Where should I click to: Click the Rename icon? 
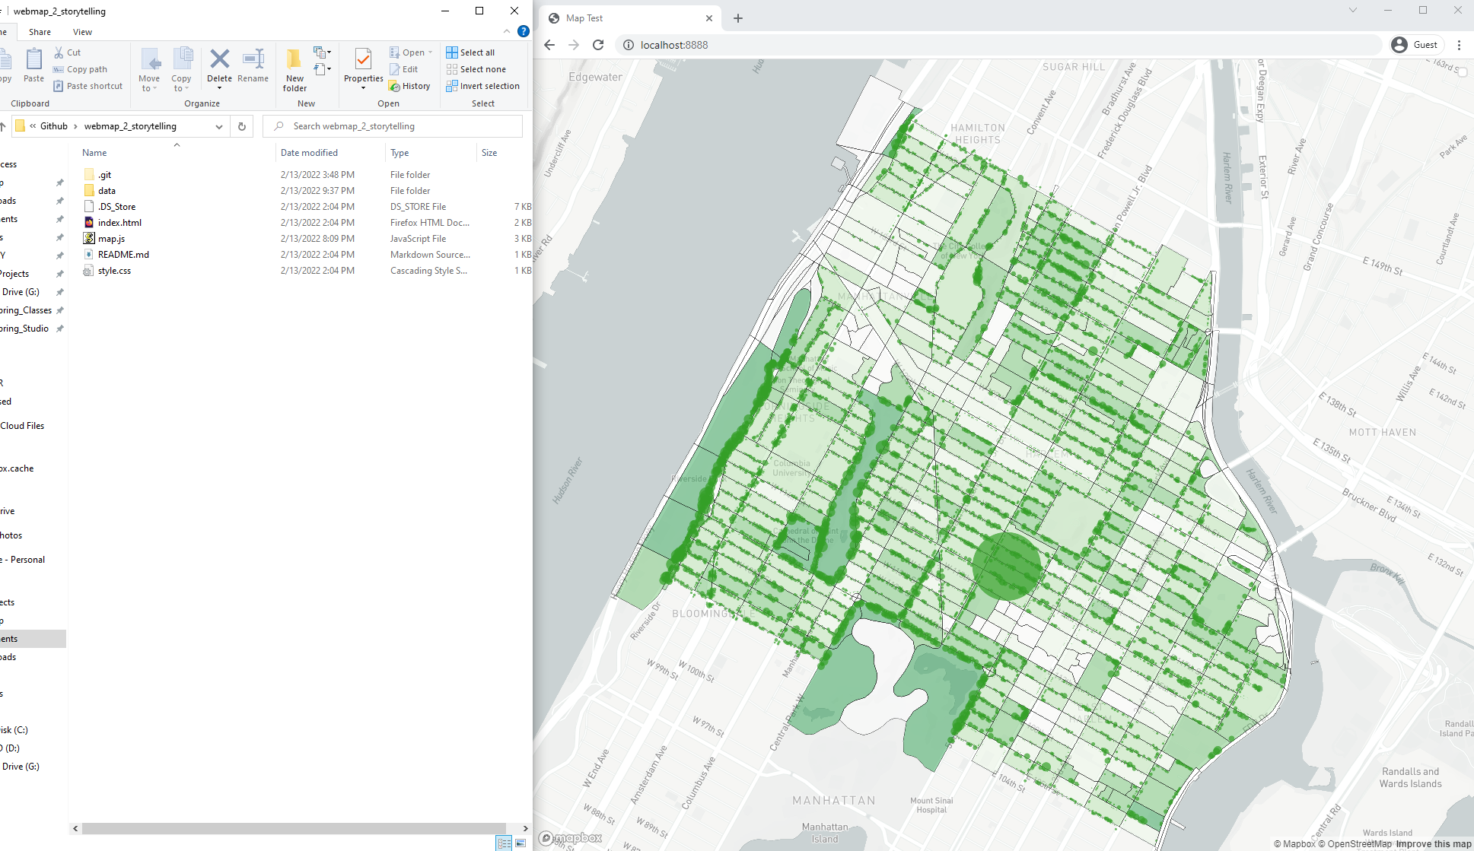pyautogui.click(x=253, y=59)
